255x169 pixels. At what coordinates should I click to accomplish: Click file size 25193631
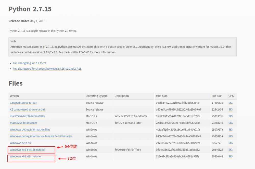tap(217, 116)
